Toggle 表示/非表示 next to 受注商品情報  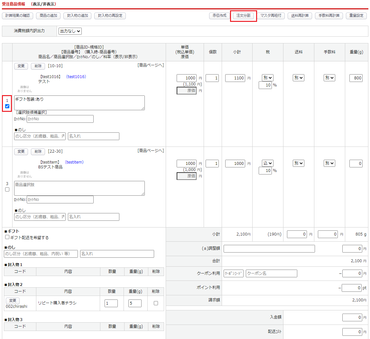43,4
